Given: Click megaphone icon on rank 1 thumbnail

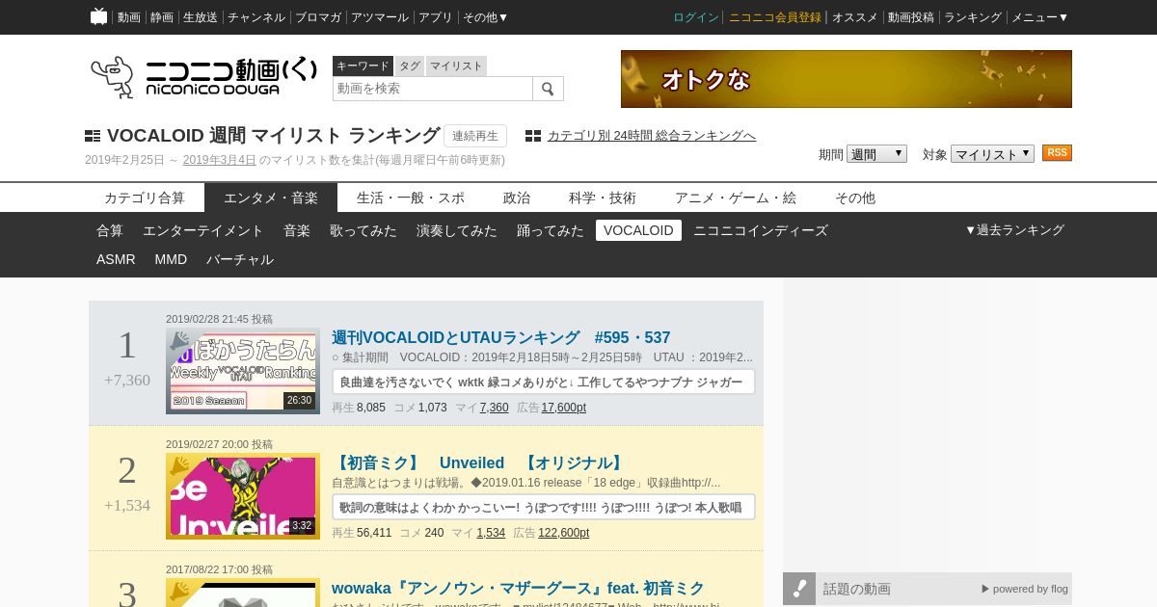Looking at the screenshot, I should point(179,341).
